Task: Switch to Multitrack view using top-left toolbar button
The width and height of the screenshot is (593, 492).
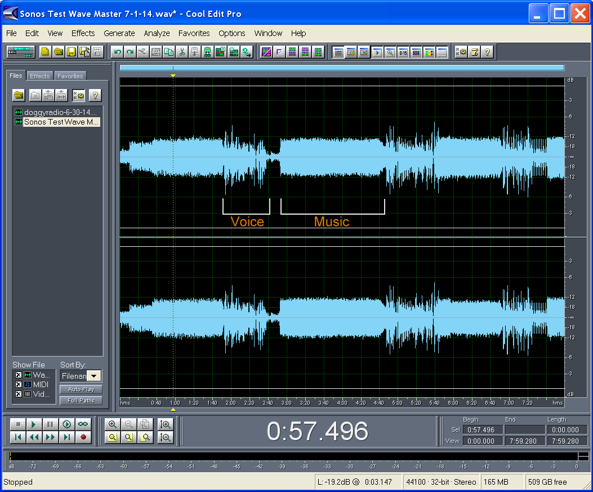Action: click(x=21, y=52)
